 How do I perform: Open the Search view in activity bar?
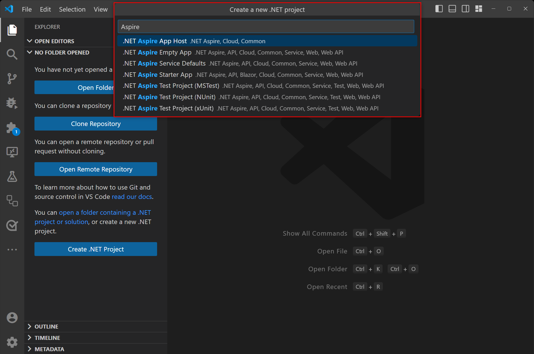tap(12, 54)
